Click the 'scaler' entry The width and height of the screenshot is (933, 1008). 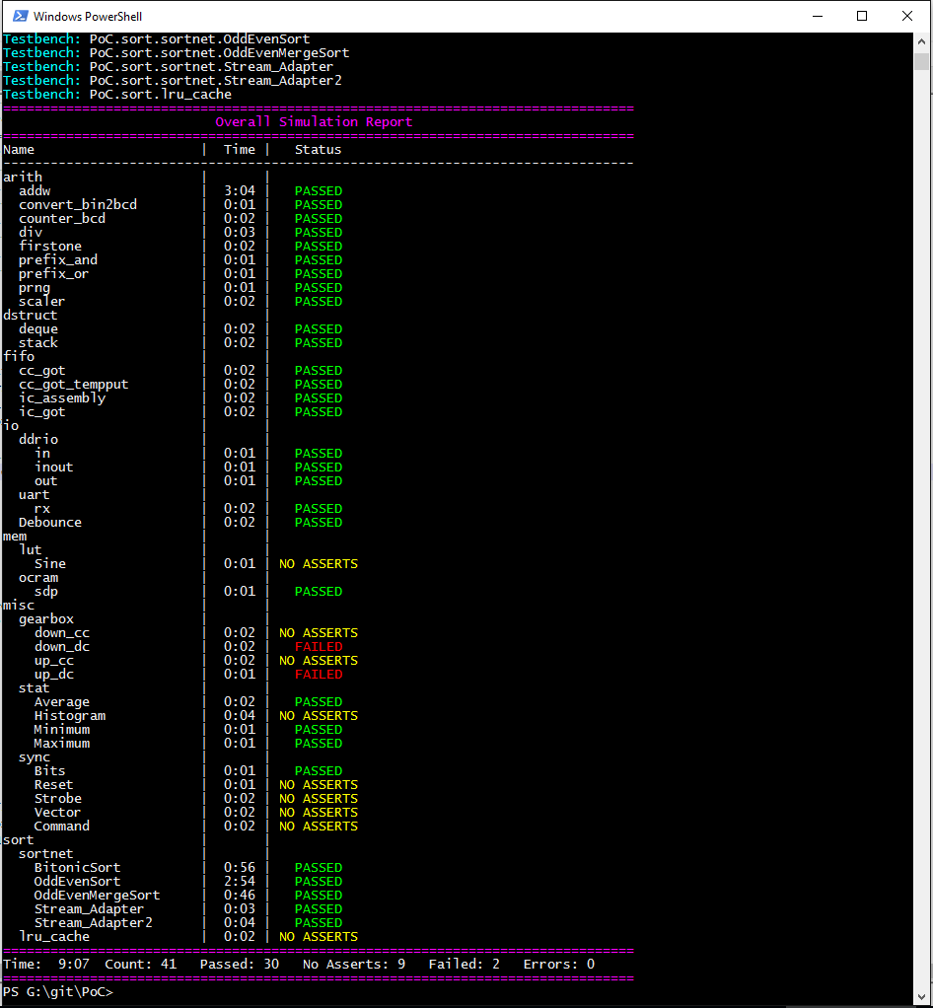(x=41, y=302)
